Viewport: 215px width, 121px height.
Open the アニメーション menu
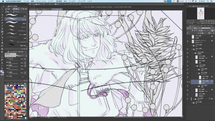pyautogui.click(x=41, y=1)
